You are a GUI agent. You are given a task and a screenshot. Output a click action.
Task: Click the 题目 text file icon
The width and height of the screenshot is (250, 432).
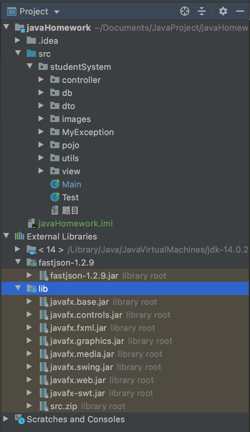(55, 210)
